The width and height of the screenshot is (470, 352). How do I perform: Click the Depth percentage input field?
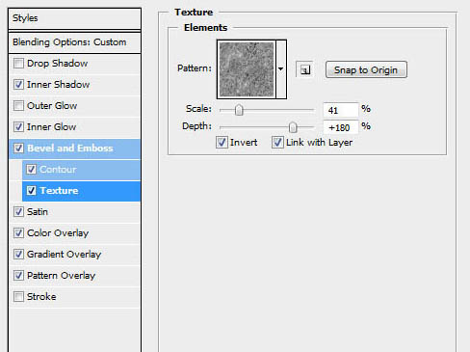340,127
